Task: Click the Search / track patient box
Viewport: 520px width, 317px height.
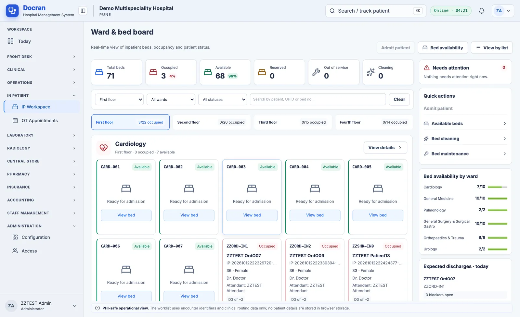Action: 376,11
